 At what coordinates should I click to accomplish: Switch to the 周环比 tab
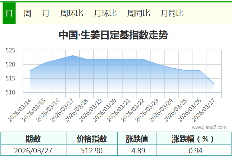click(x=72, y=13)
